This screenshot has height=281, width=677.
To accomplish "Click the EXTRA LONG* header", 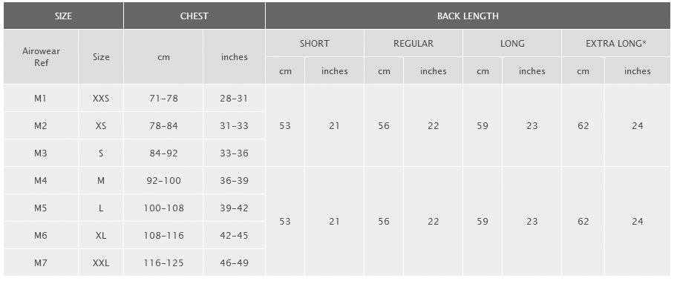I will click(615, 43).
